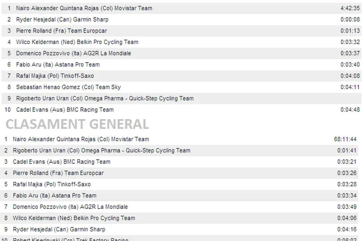Image resolution: width=362 pixels, height=241 pixels.
Task: Click Pierre Rolland's 0:03:26 overall time
Action: point(347,173)
